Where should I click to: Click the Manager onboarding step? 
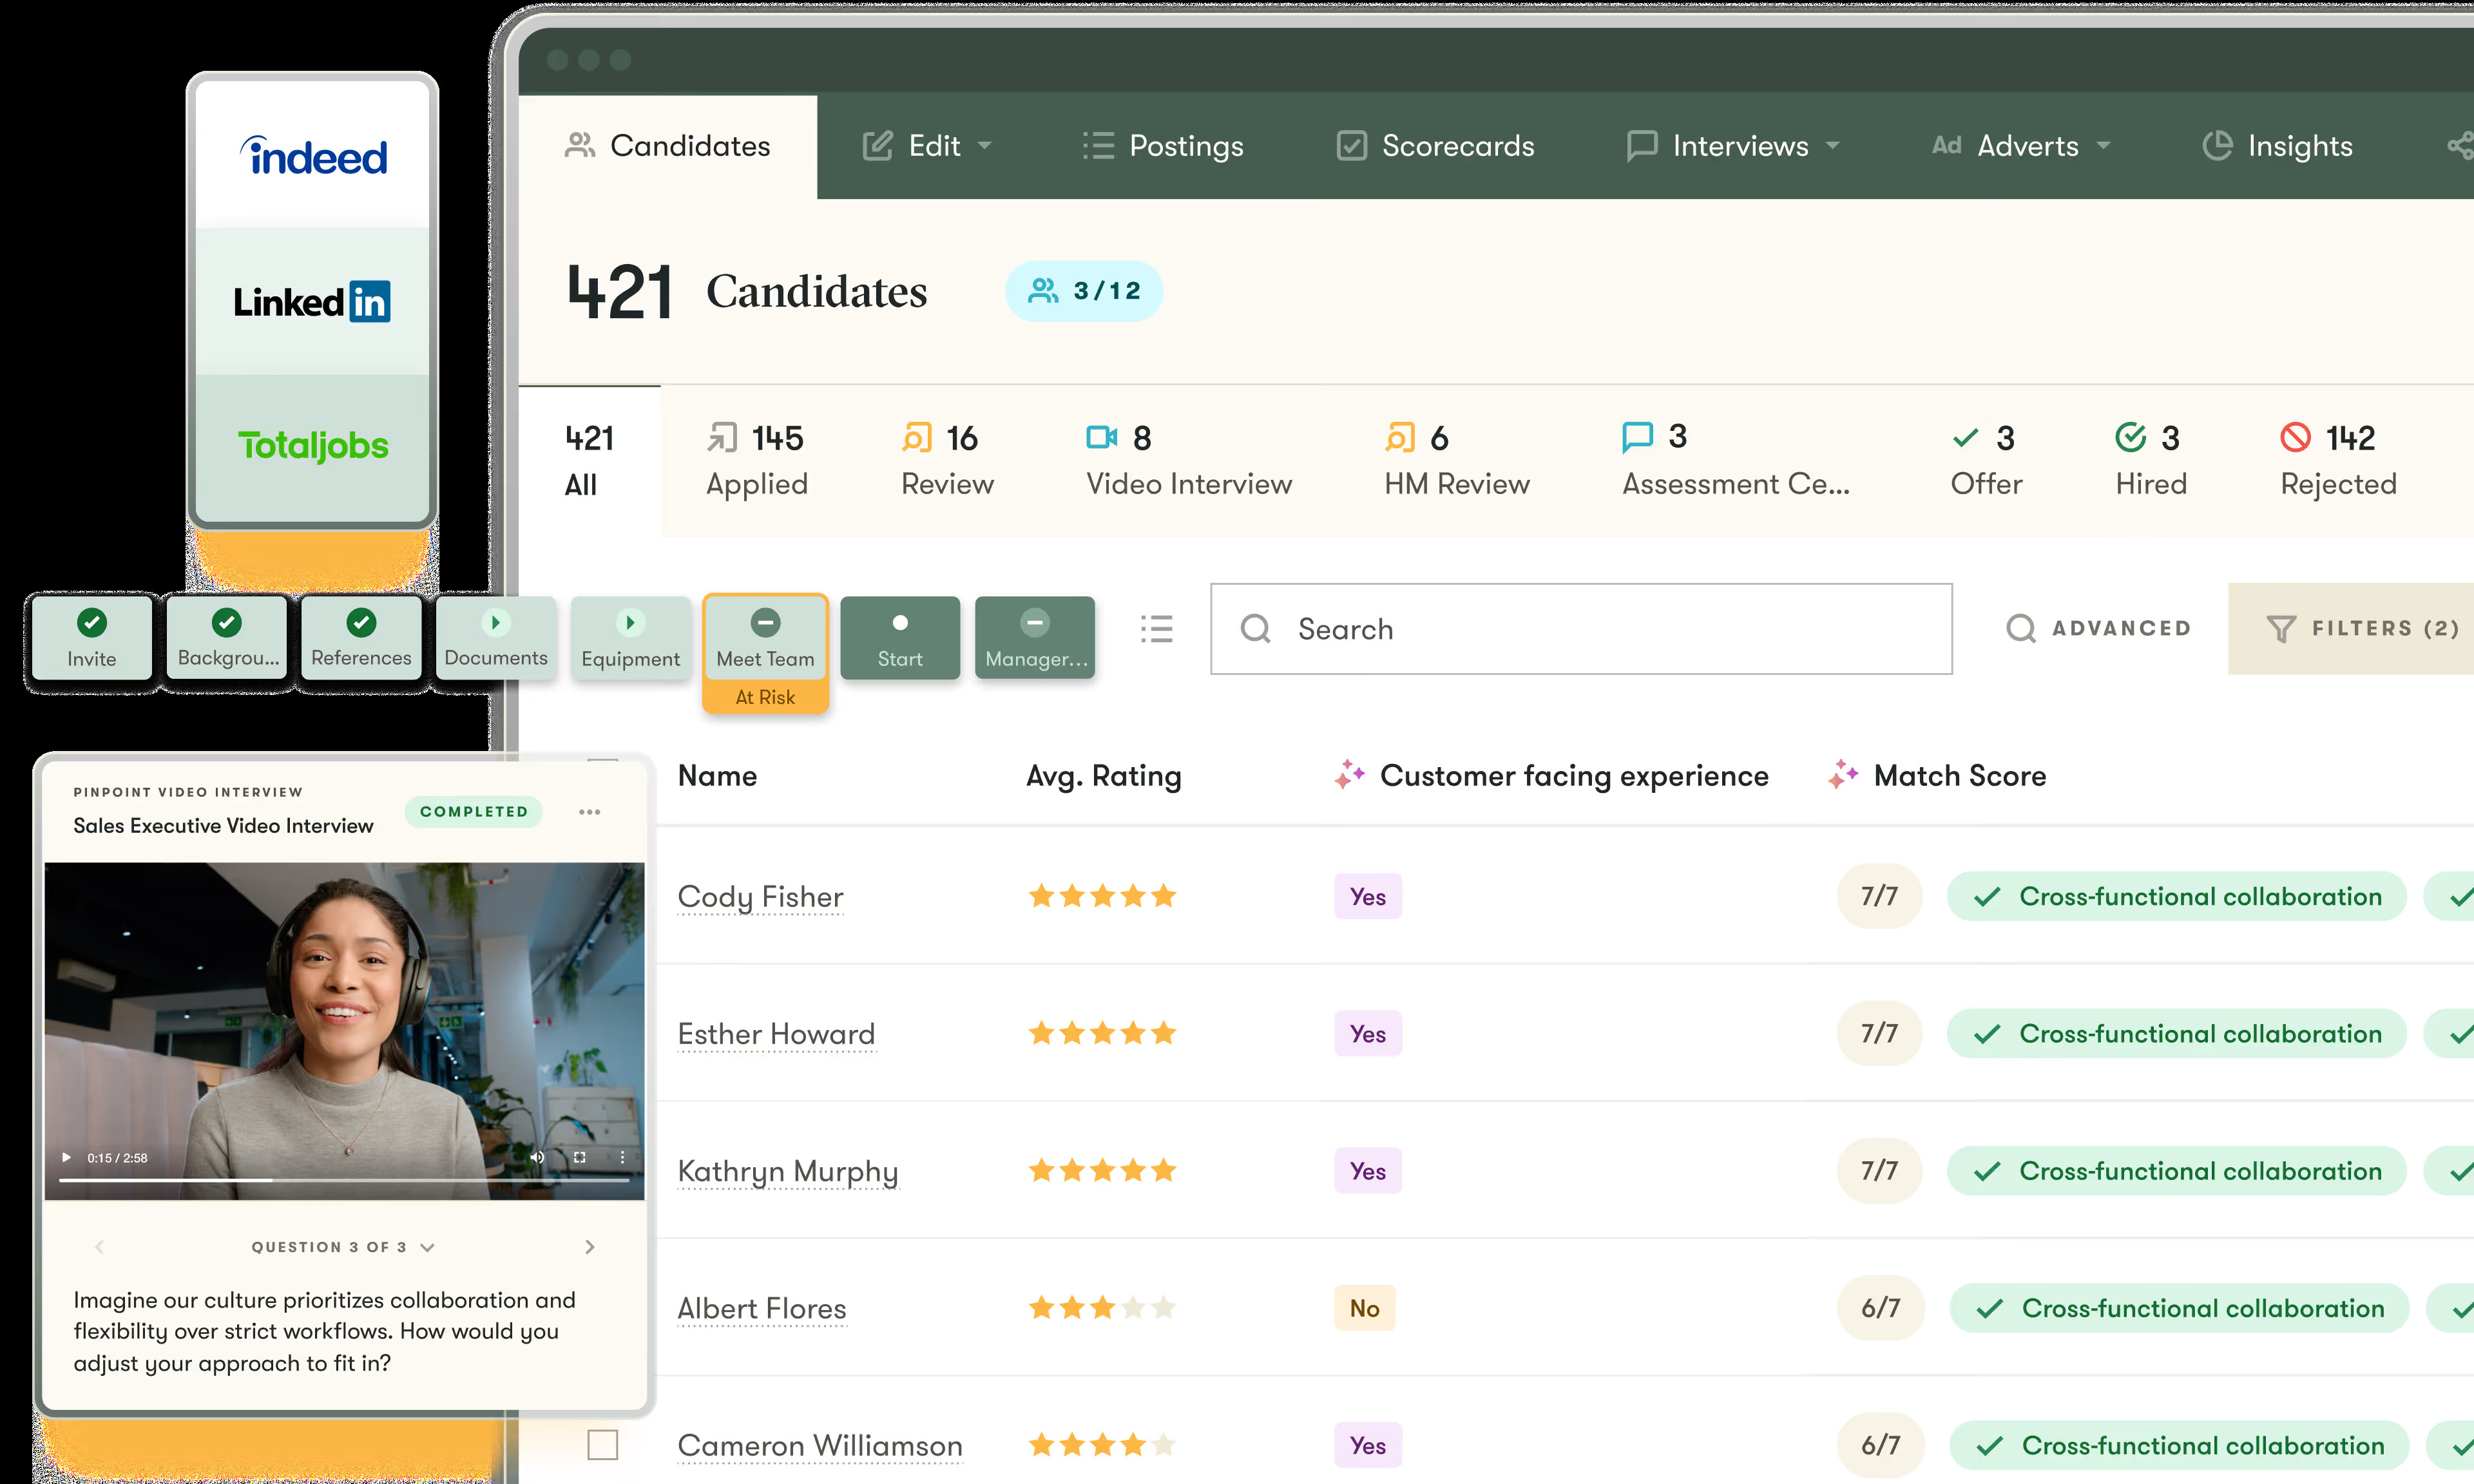[1035, 638]
